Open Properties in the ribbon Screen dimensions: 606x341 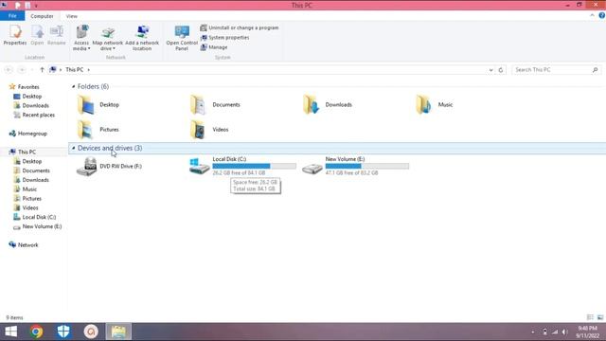15,35
